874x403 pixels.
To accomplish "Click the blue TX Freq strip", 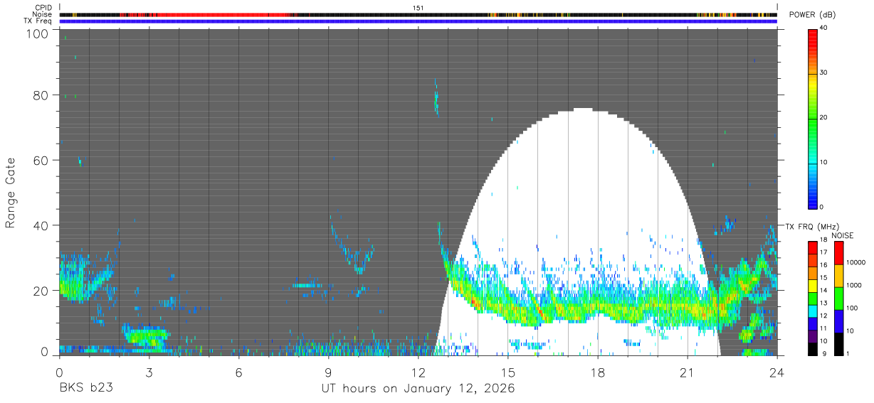I will pos(418,21).
